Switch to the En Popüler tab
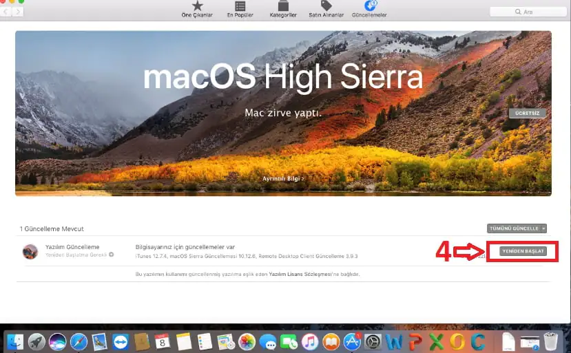This screenshot has width=571, height=353. 240,10
